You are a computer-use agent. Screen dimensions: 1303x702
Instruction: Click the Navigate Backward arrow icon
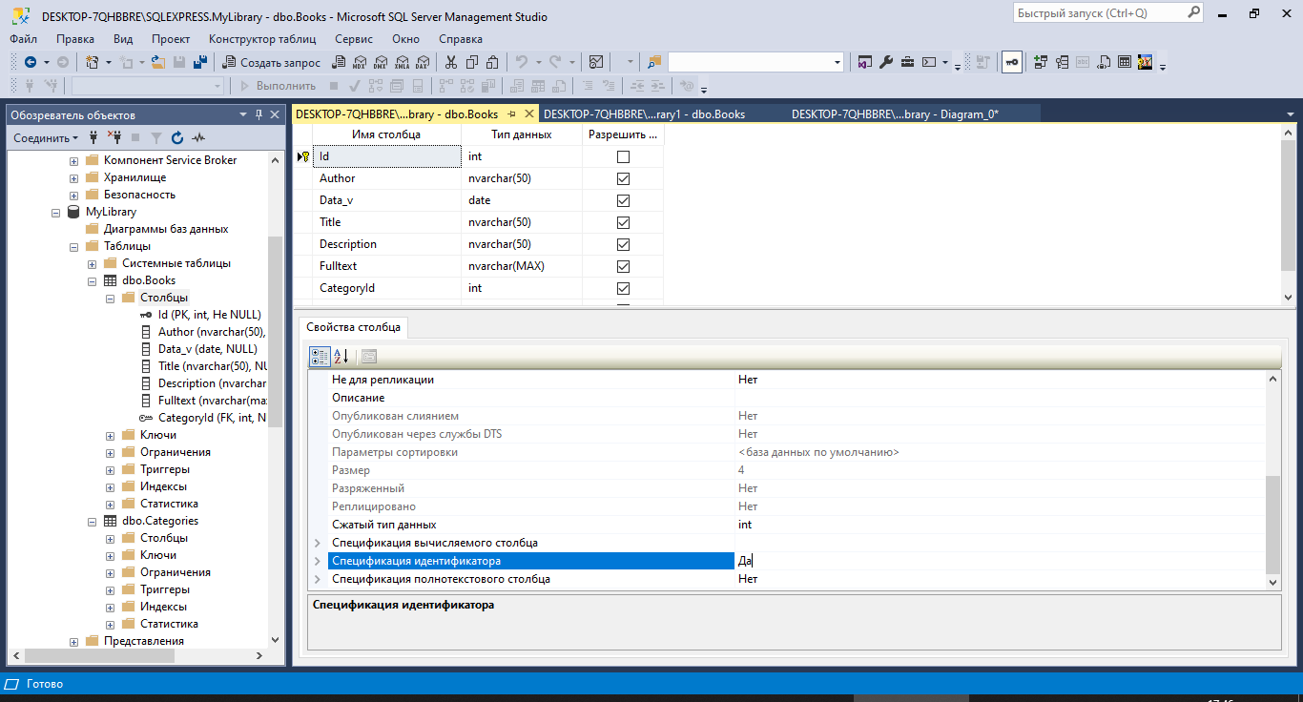pyautogui.click(x=31, y=62)
